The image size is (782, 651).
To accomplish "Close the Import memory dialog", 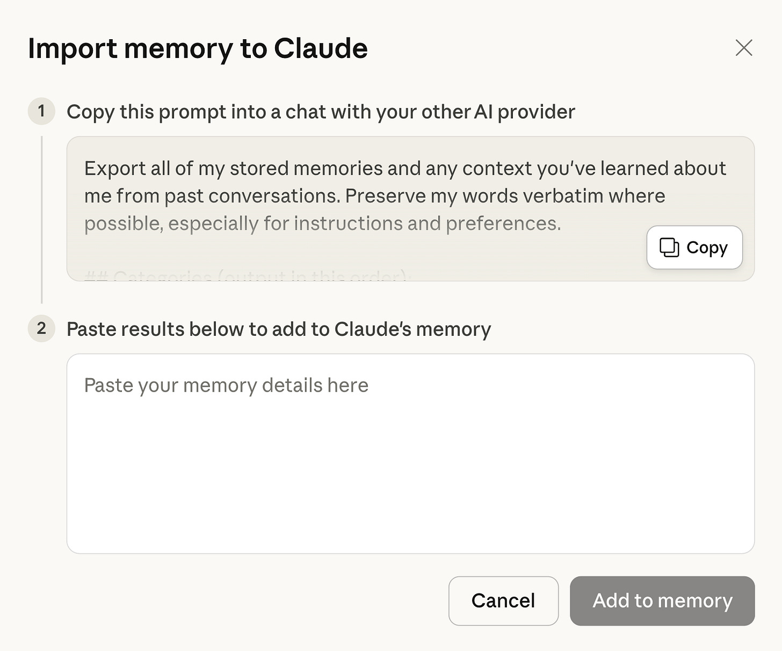I will coord(743,48).
